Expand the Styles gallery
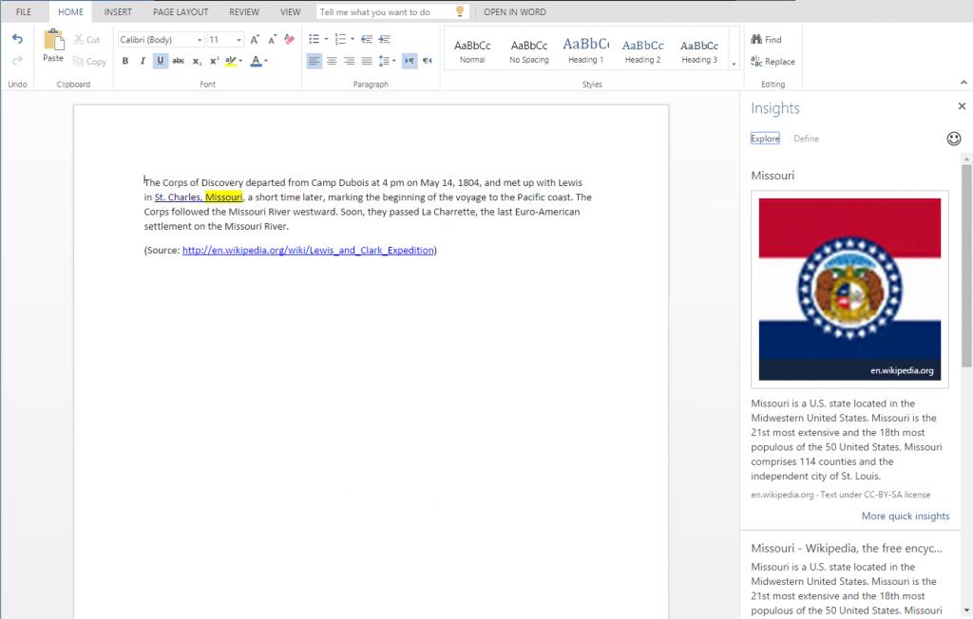Screen dimensions: 973x619 734,64
